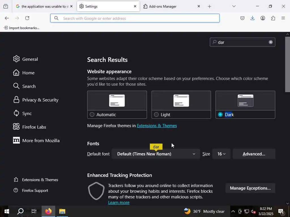Click the Firefox Support question mark icon
Screen dimensions: 290x217
16,190
